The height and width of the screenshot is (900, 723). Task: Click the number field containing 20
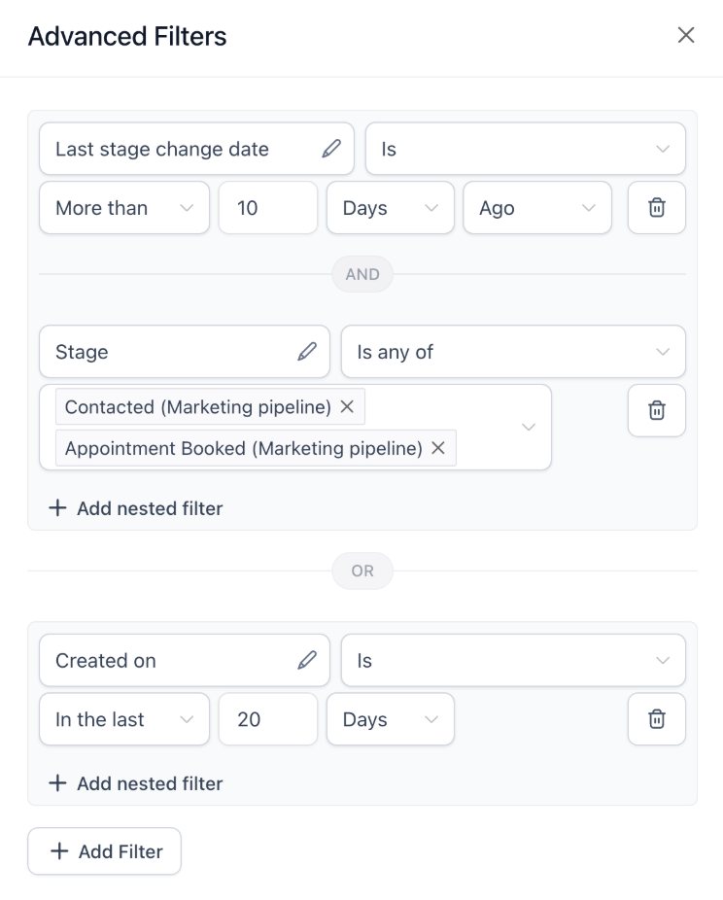point(268,719)
